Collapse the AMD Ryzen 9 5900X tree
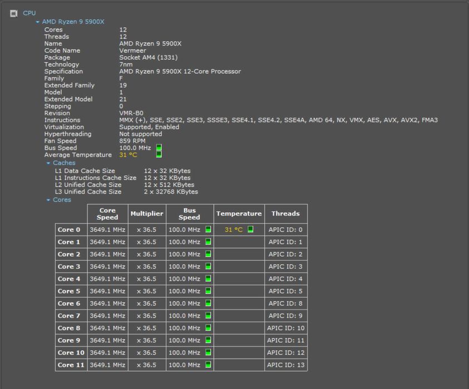This screenshot has width=469, height=389. tap(37, 22)
